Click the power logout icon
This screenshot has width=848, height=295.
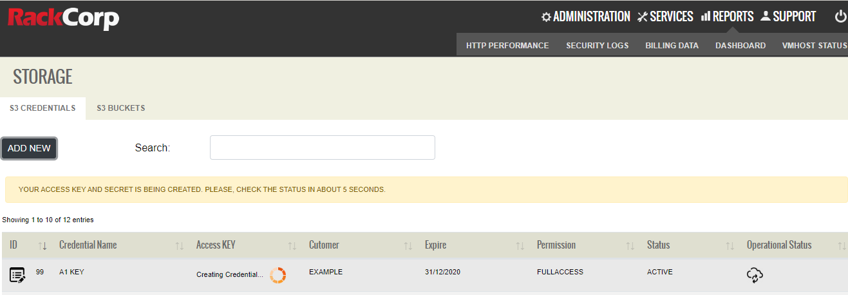pyautogui.click(x=840, y=17)
